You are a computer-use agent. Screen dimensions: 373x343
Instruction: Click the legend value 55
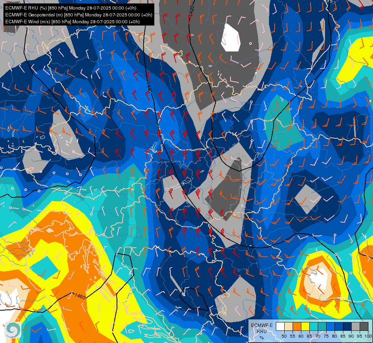293,336
